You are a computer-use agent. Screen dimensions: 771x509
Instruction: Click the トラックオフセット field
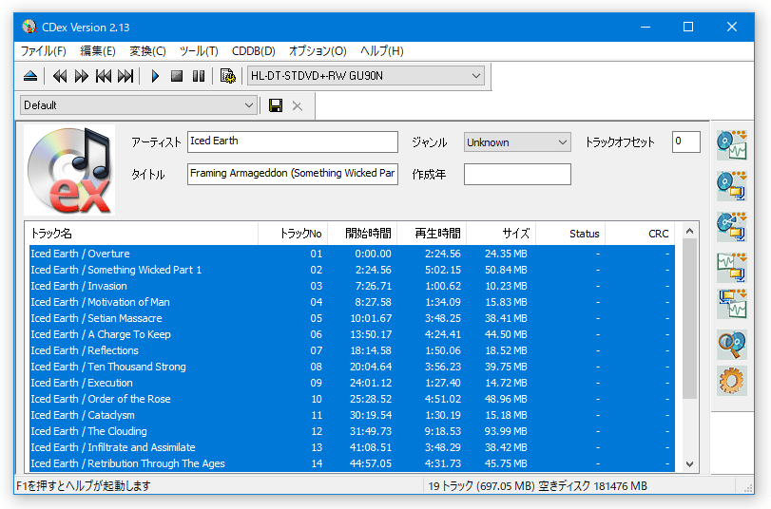pyautogui.click(x=686, y=142)
